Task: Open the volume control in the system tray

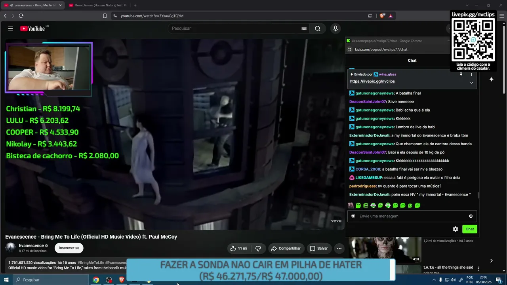Action: pyautogui.click(x=453, y=280)
